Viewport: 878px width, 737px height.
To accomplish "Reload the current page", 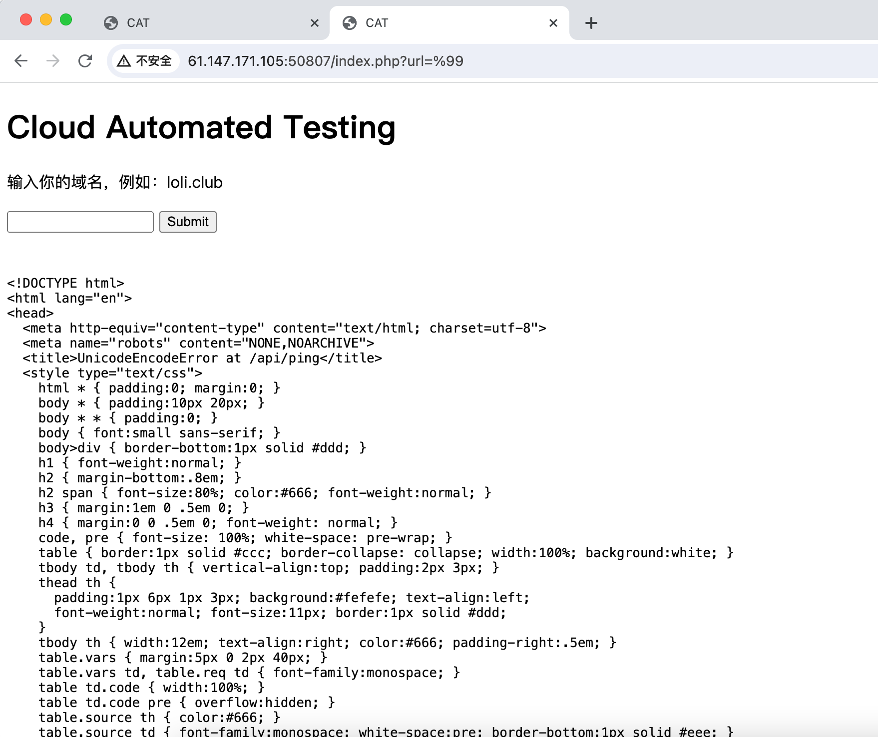I will [x=85, y=60].
